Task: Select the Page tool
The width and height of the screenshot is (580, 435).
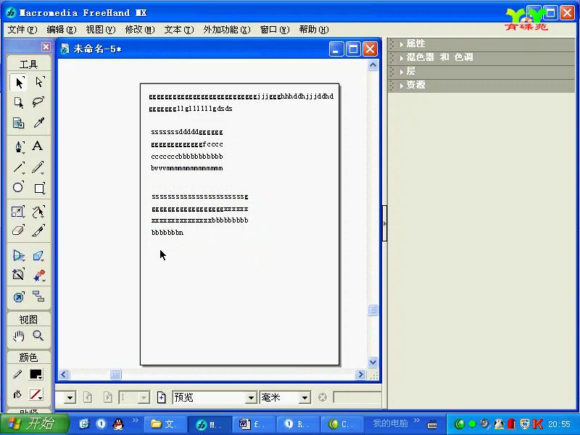Action: 19,102
